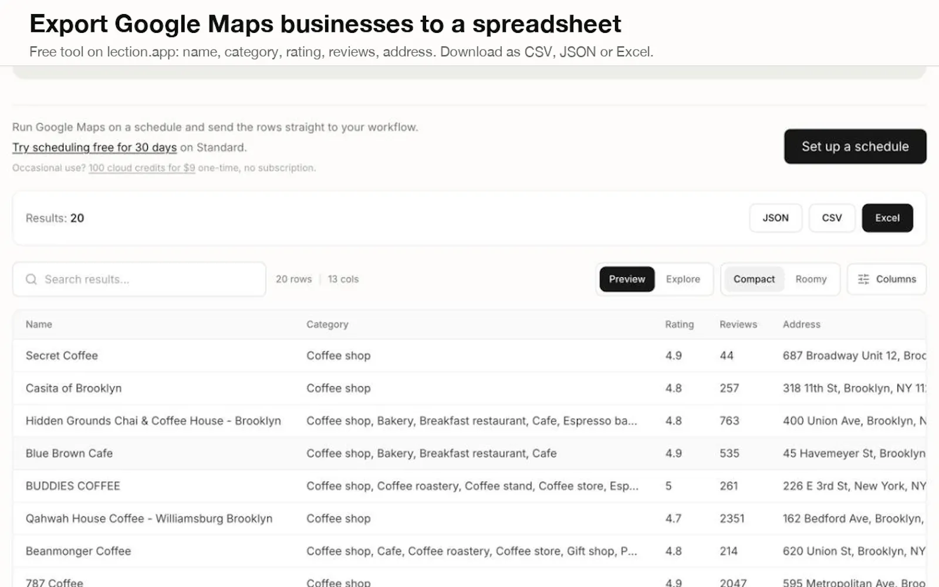Click the search magnifier icon
Viewport: 939px width, 587px height.
(x=31, y=279)
